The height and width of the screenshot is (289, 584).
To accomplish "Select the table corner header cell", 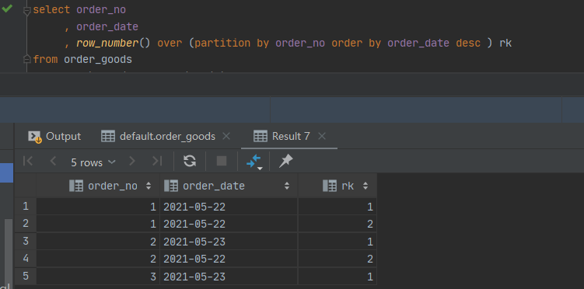I will pos(26,186).
